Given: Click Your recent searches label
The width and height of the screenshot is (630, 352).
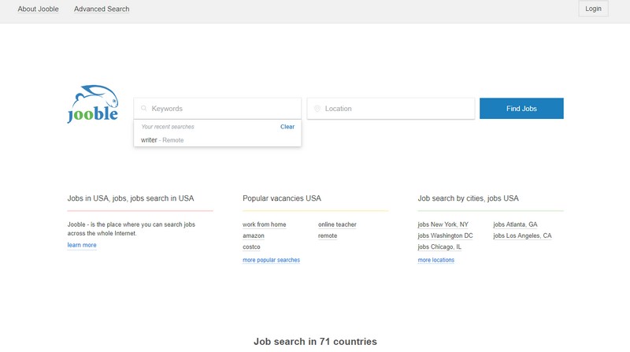Looking at the screenshot, I should tap(168, 127).
